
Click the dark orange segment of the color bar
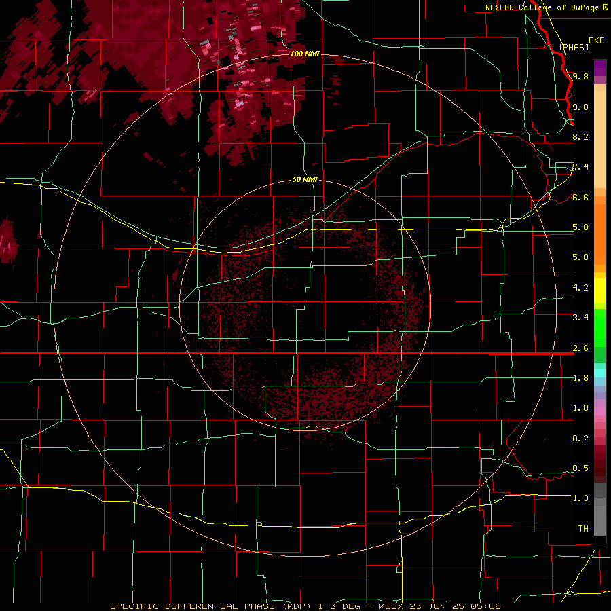point(599,234)
